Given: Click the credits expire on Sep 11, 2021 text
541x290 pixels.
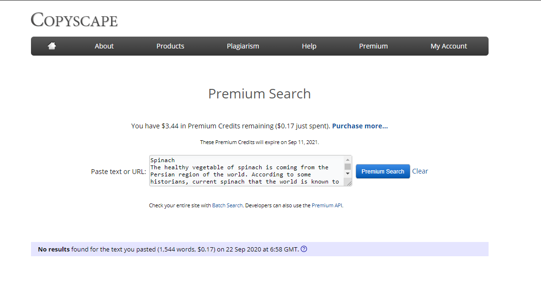Looking at the screenshot, I should tap(259, 142).
